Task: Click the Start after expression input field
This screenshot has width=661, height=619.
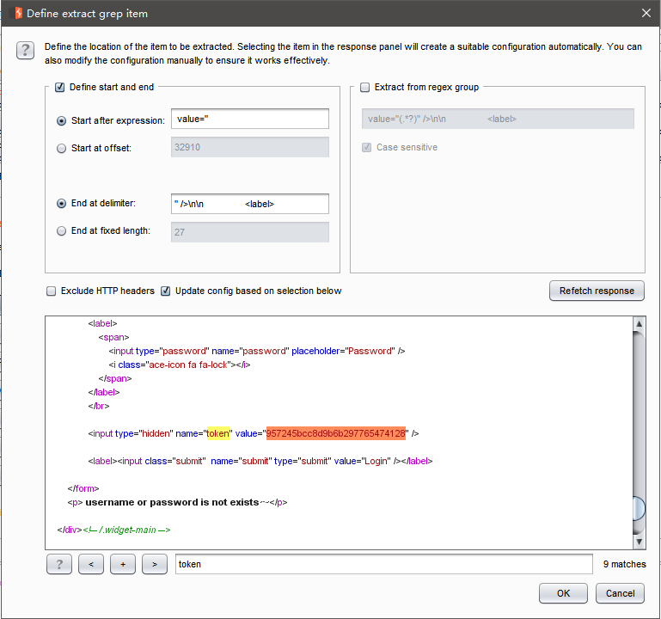Action: (250, 119)
